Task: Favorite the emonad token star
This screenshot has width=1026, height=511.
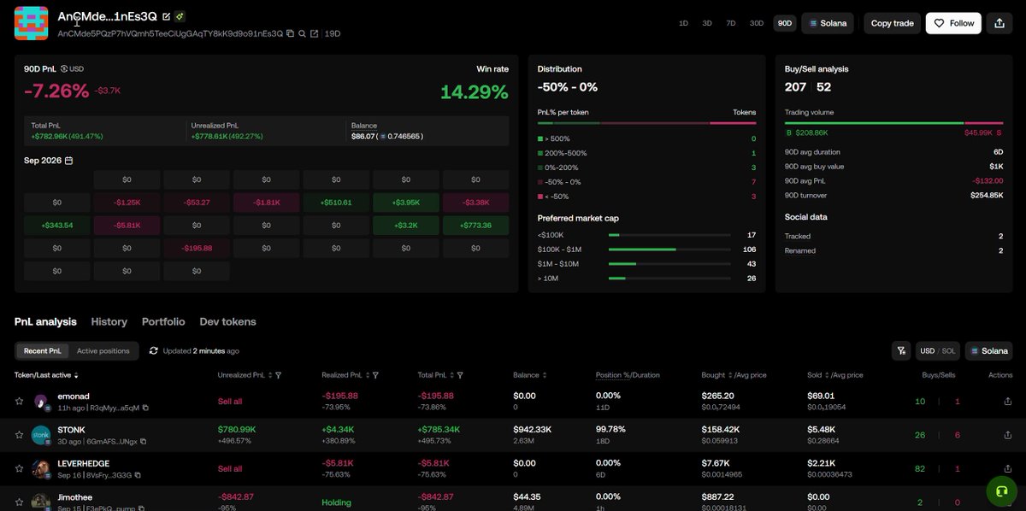Action: [19, 401]
